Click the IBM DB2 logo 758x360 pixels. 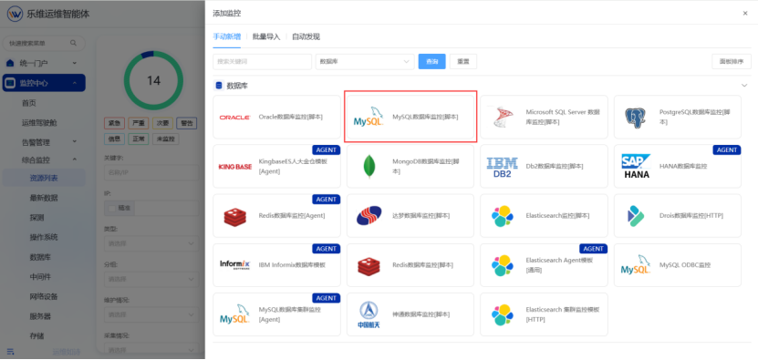coord(502,167)
